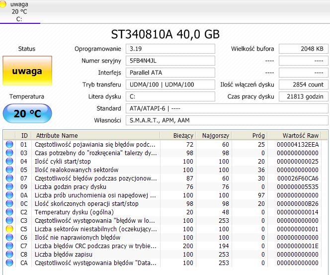Click the Standard field ATA/ATAPI-6
This screenshot has width=330, height=275.
click(x=227, y=108)
